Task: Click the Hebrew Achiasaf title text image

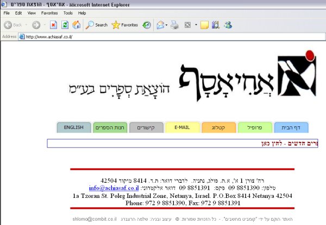Action: coord(226,83)
